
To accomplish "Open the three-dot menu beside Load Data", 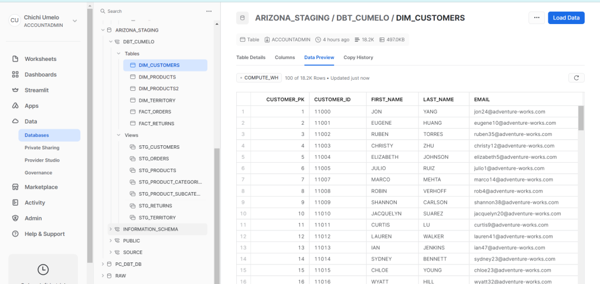I will pyautogui.click(x=536, y=18).
